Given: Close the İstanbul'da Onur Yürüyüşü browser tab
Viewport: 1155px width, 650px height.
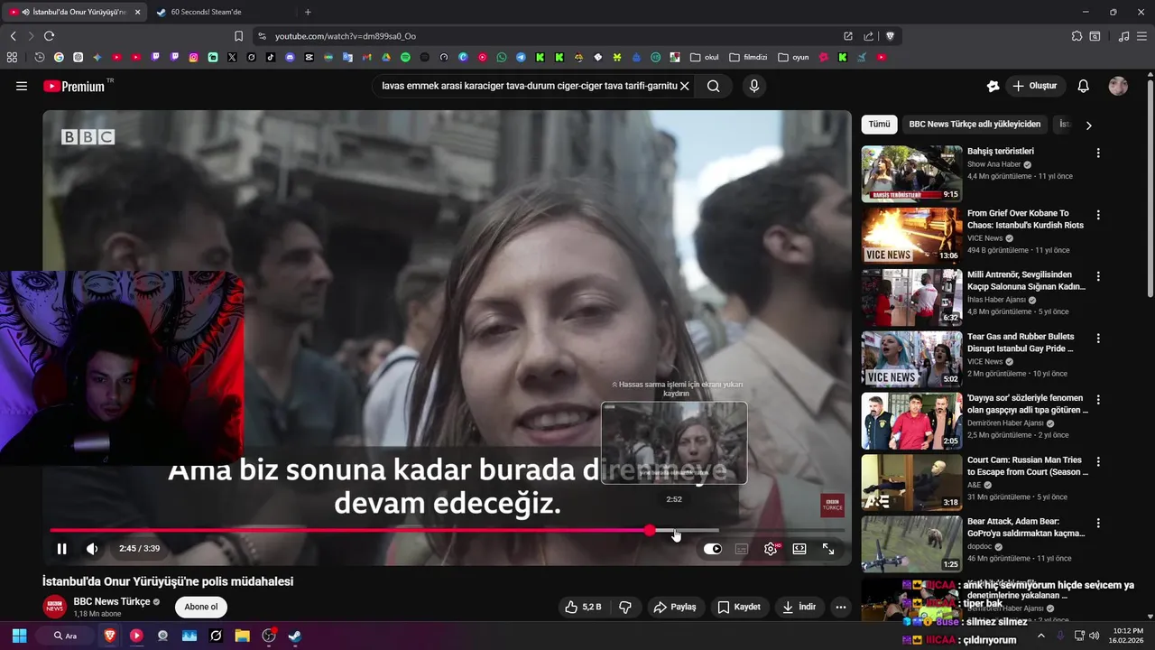Looking at the screenshot, I should [x=138, y=12].
